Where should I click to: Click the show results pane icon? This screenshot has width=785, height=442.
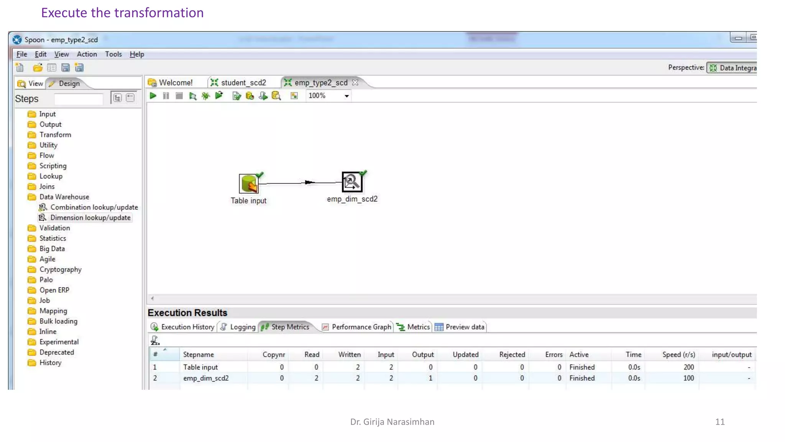(294, 96)
